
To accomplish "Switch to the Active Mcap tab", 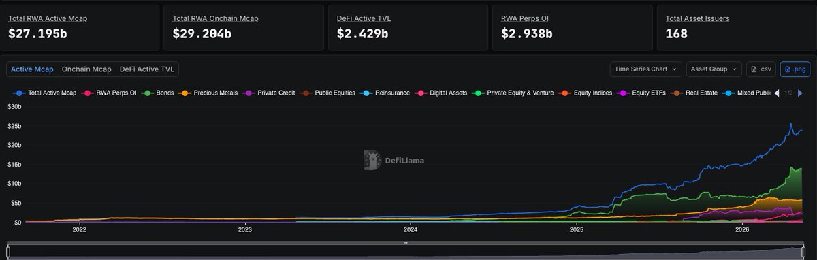I will tap(32, 69).
